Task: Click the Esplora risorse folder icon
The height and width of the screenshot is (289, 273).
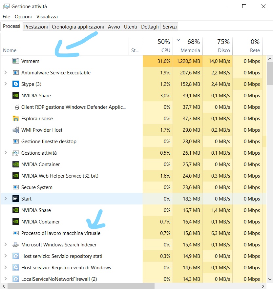Action: (16, 118)
